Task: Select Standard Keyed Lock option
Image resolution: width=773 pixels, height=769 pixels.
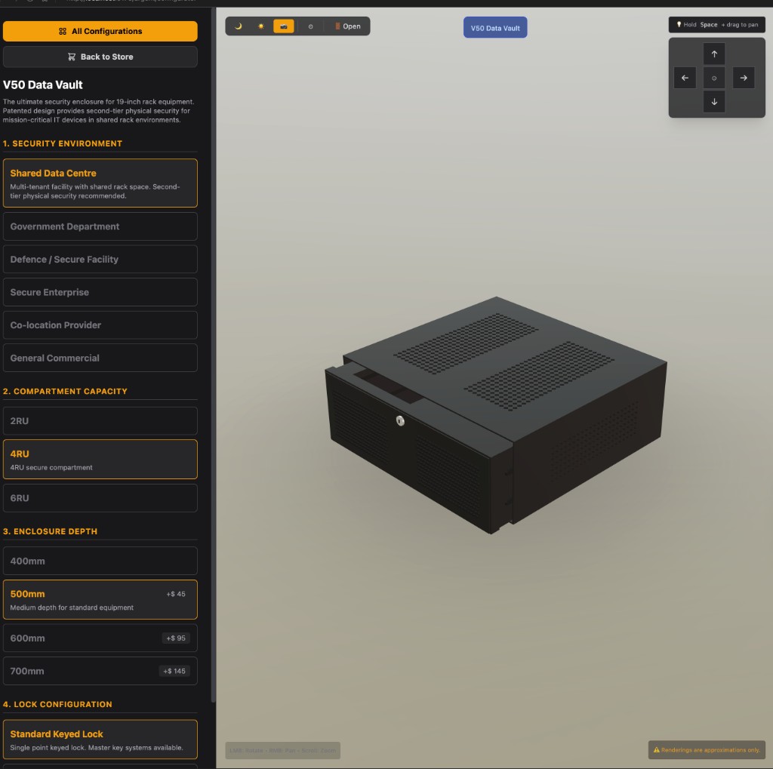Action: tap(100, 740)
